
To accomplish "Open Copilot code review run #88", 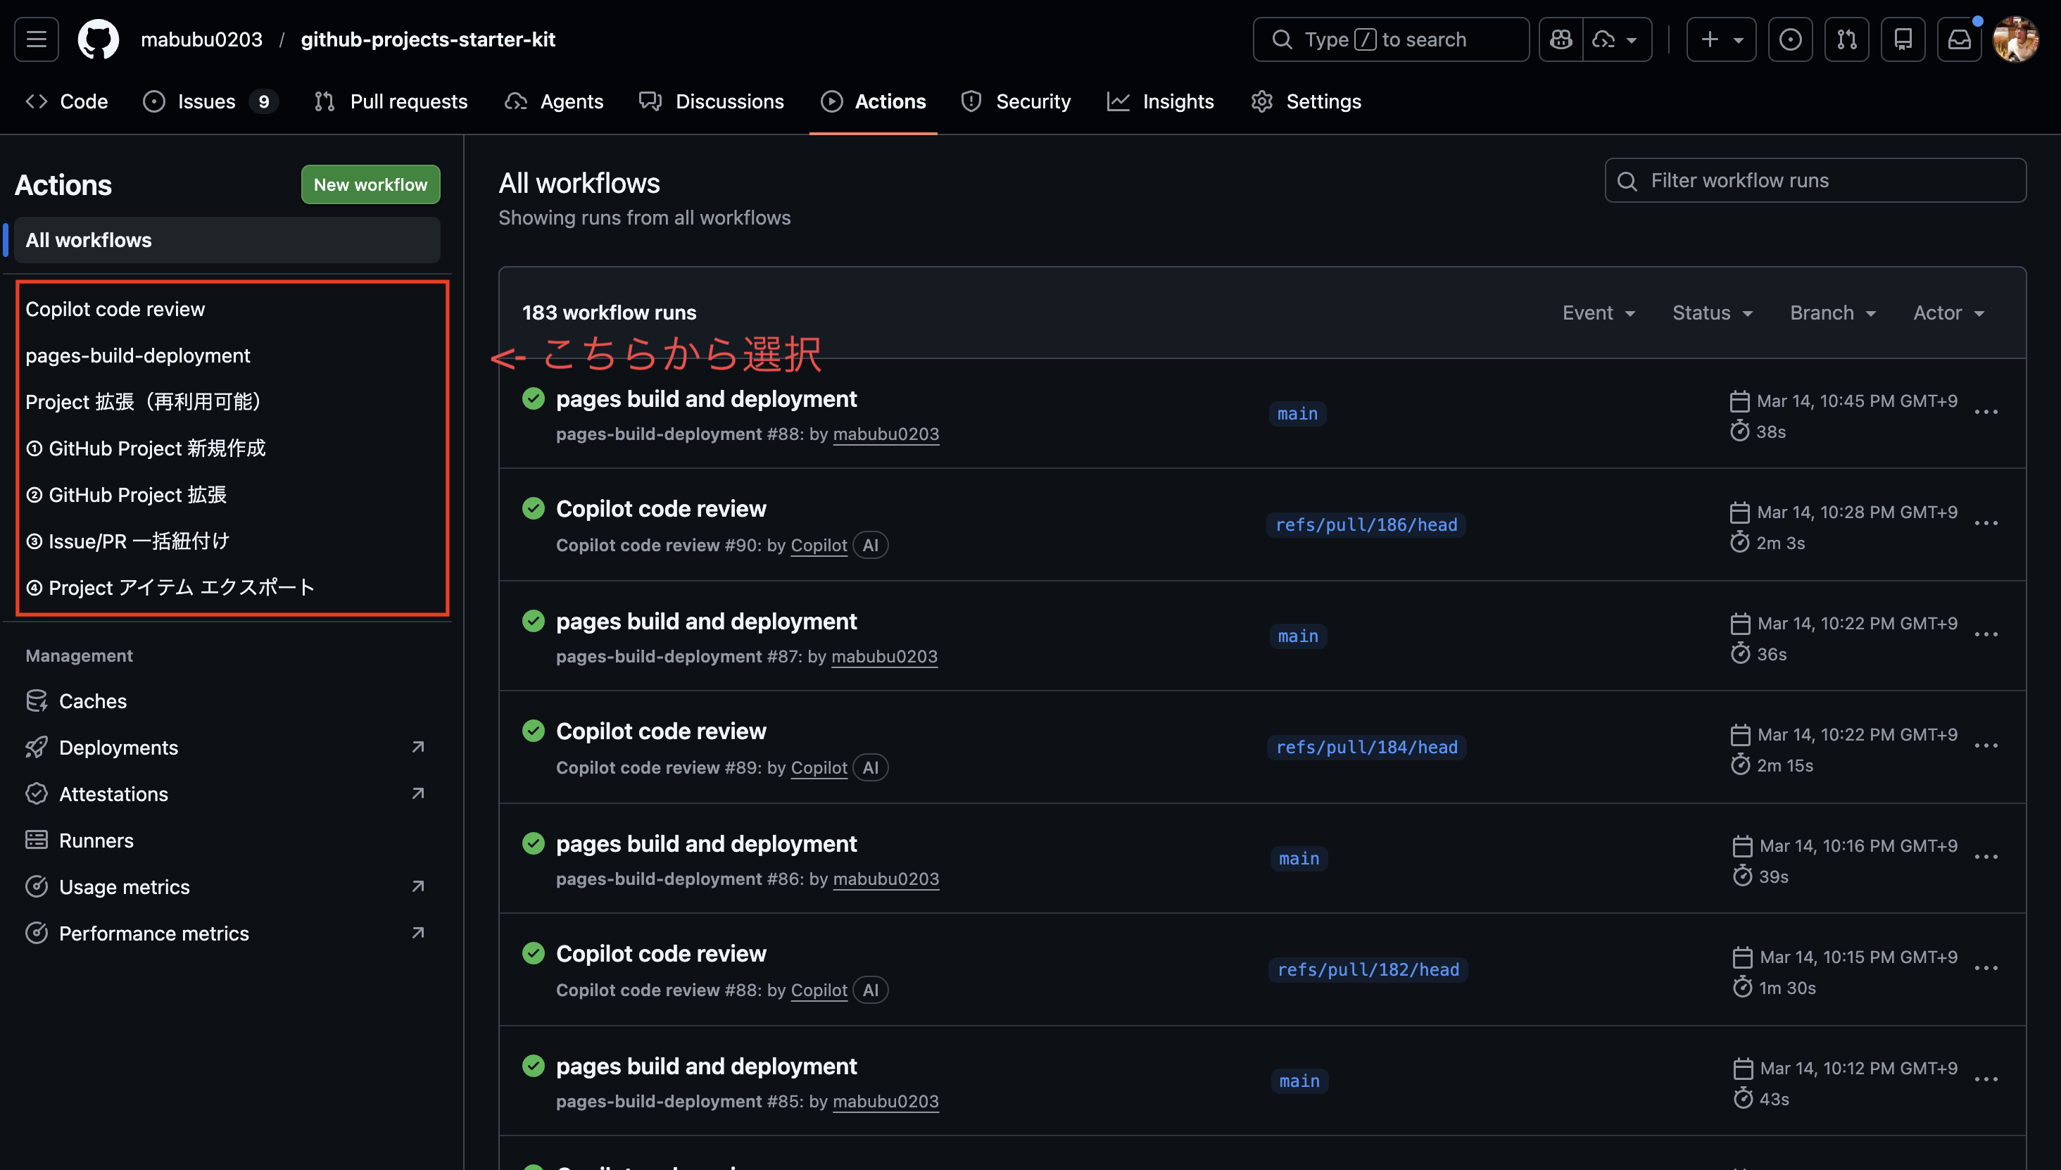I will [x=661, y=955].
